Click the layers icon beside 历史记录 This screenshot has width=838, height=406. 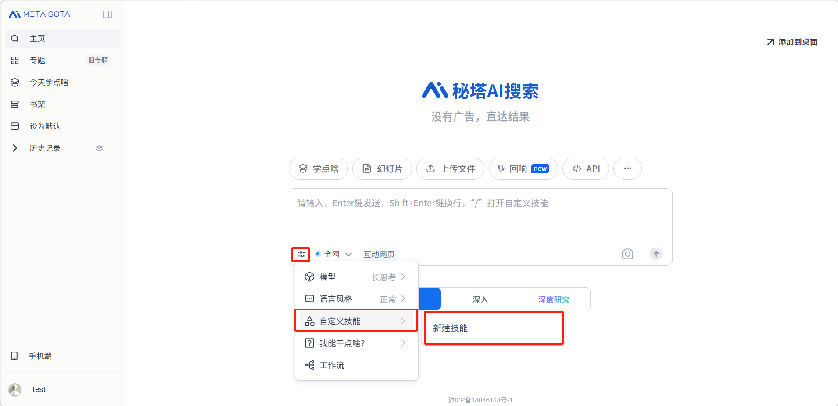tap(99, 148)
